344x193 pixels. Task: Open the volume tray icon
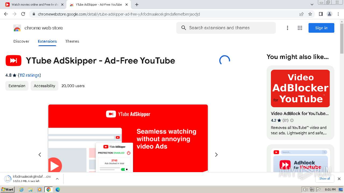(x=305, y=190)
